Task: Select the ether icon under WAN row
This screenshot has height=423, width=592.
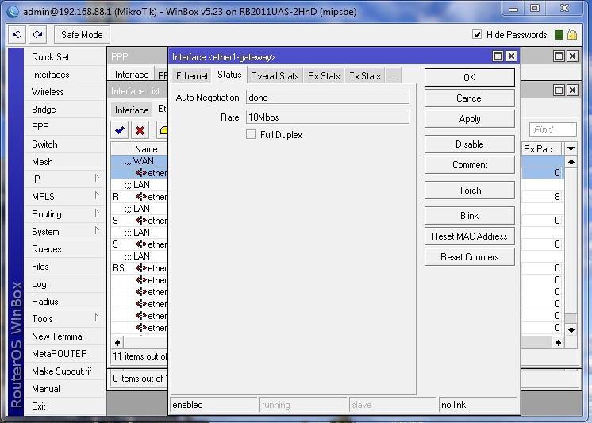Action: (141, 172)
